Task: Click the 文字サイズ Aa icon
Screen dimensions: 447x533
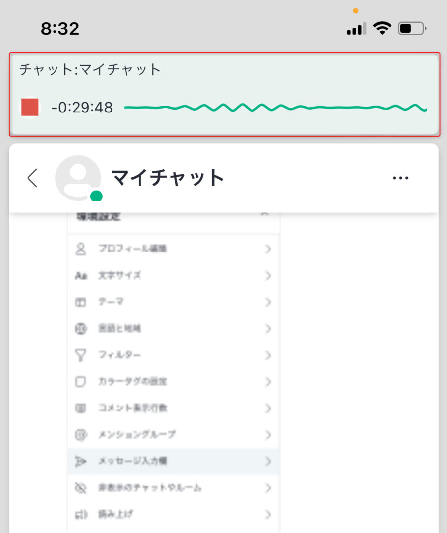Action: (x=81, y=275)
